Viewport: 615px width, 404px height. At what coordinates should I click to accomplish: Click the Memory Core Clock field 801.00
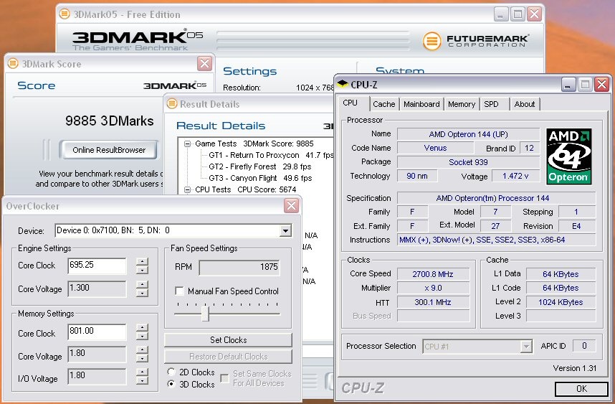97,332
